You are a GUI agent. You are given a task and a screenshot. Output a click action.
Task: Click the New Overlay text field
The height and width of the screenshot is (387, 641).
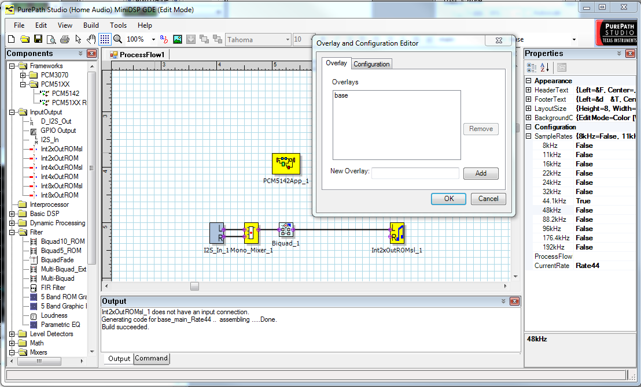[x=415, y=173]
